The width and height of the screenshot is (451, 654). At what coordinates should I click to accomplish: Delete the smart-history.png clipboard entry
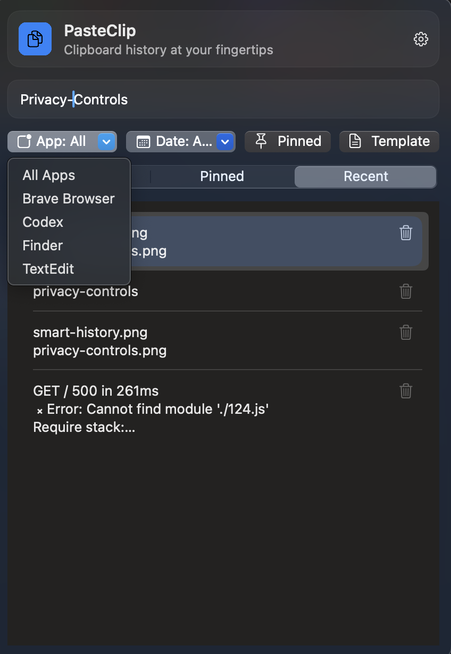coord(406,332)
